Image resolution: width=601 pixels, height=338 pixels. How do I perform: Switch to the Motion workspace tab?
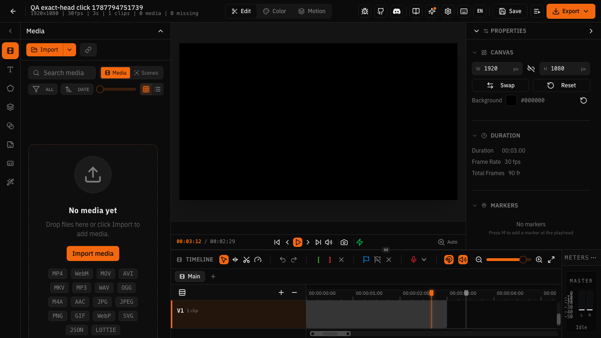tap(312, 11)
